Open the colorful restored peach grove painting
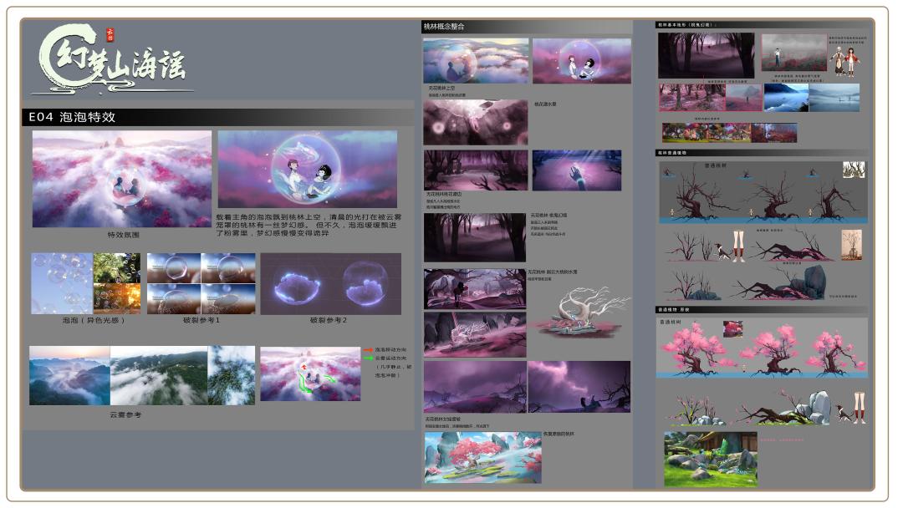 point(483,458)
